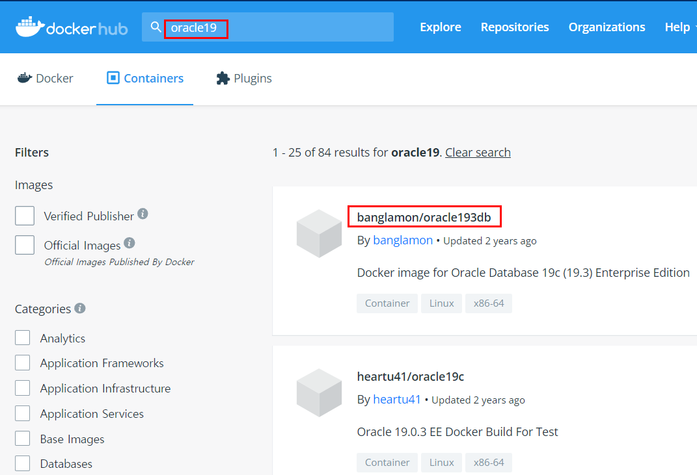The height and width of the screenshot is (475, 697).
Task: Click the Linux tag on heartu41 result
Action: tap(441, 463)
